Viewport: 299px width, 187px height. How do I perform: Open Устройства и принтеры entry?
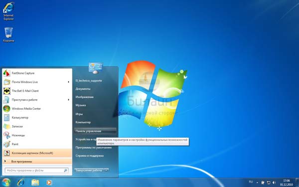(86, 139)
